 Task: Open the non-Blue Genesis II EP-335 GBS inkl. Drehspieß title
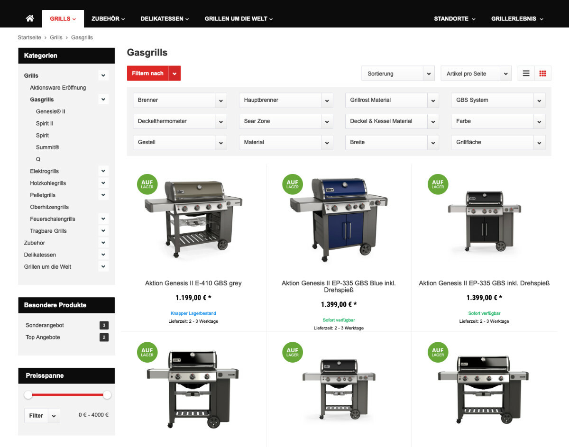[x=484, y=283]
